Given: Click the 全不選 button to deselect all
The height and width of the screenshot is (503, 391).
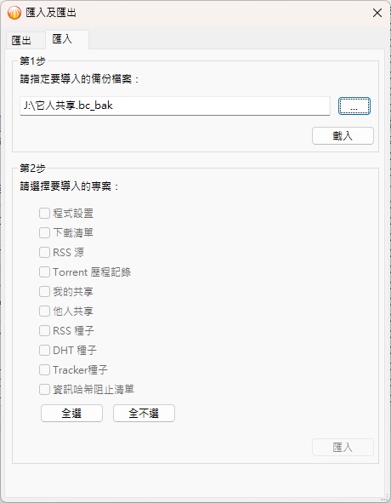Looking at the screenshot, I should click(x=144, y=413).
